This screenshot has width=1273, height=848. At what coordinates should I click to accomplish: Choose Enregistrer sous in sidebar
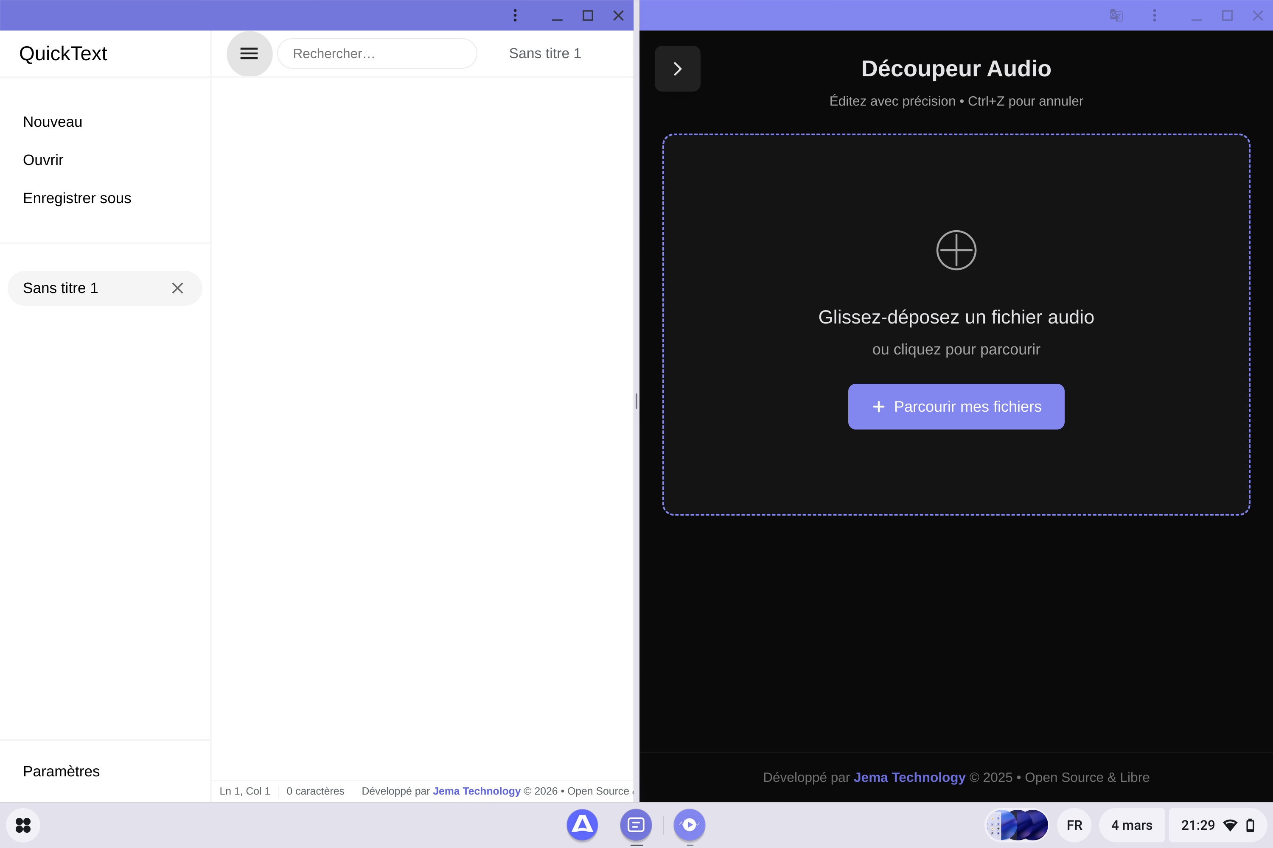(x=77, y=198)
